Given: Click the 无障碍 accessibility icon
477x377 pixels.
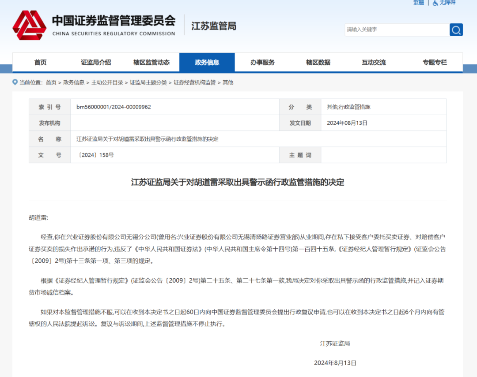Looking at the screenshot, I should tap(435, 3).
